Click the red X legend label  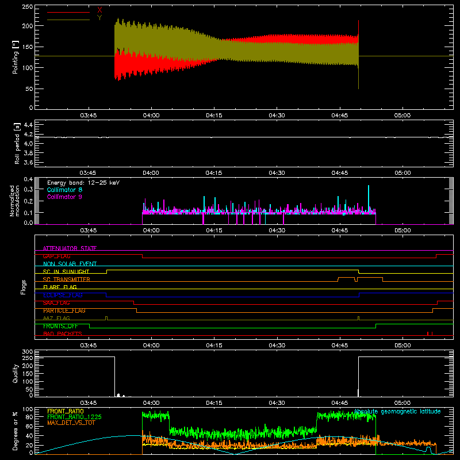pyautogui.click(x=99, y=10)
